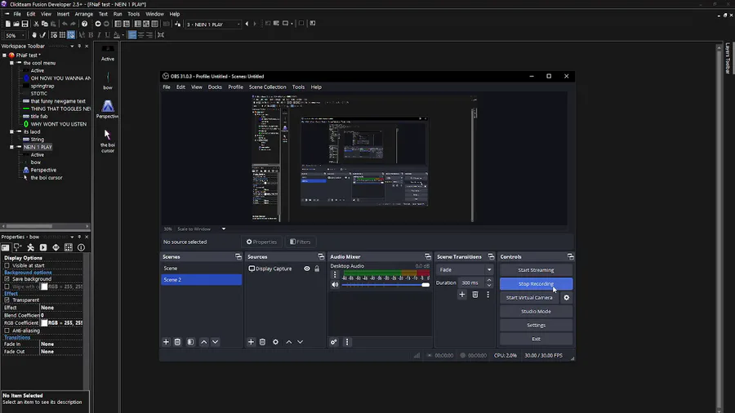The image size is (735, 413).
Task: Remove selected scene trash icon
Action: coord(178,342)
